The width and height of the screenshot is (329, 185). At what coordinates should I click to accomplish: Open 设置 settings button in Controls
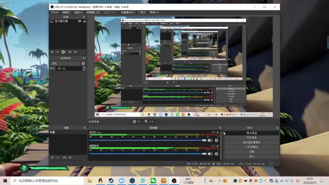tap(252, 152)
